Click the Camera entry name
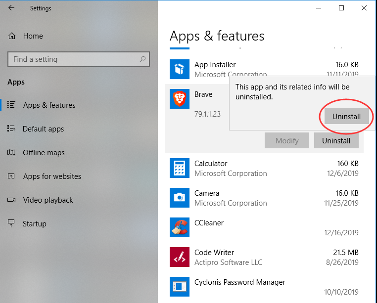 coord(207,193)
